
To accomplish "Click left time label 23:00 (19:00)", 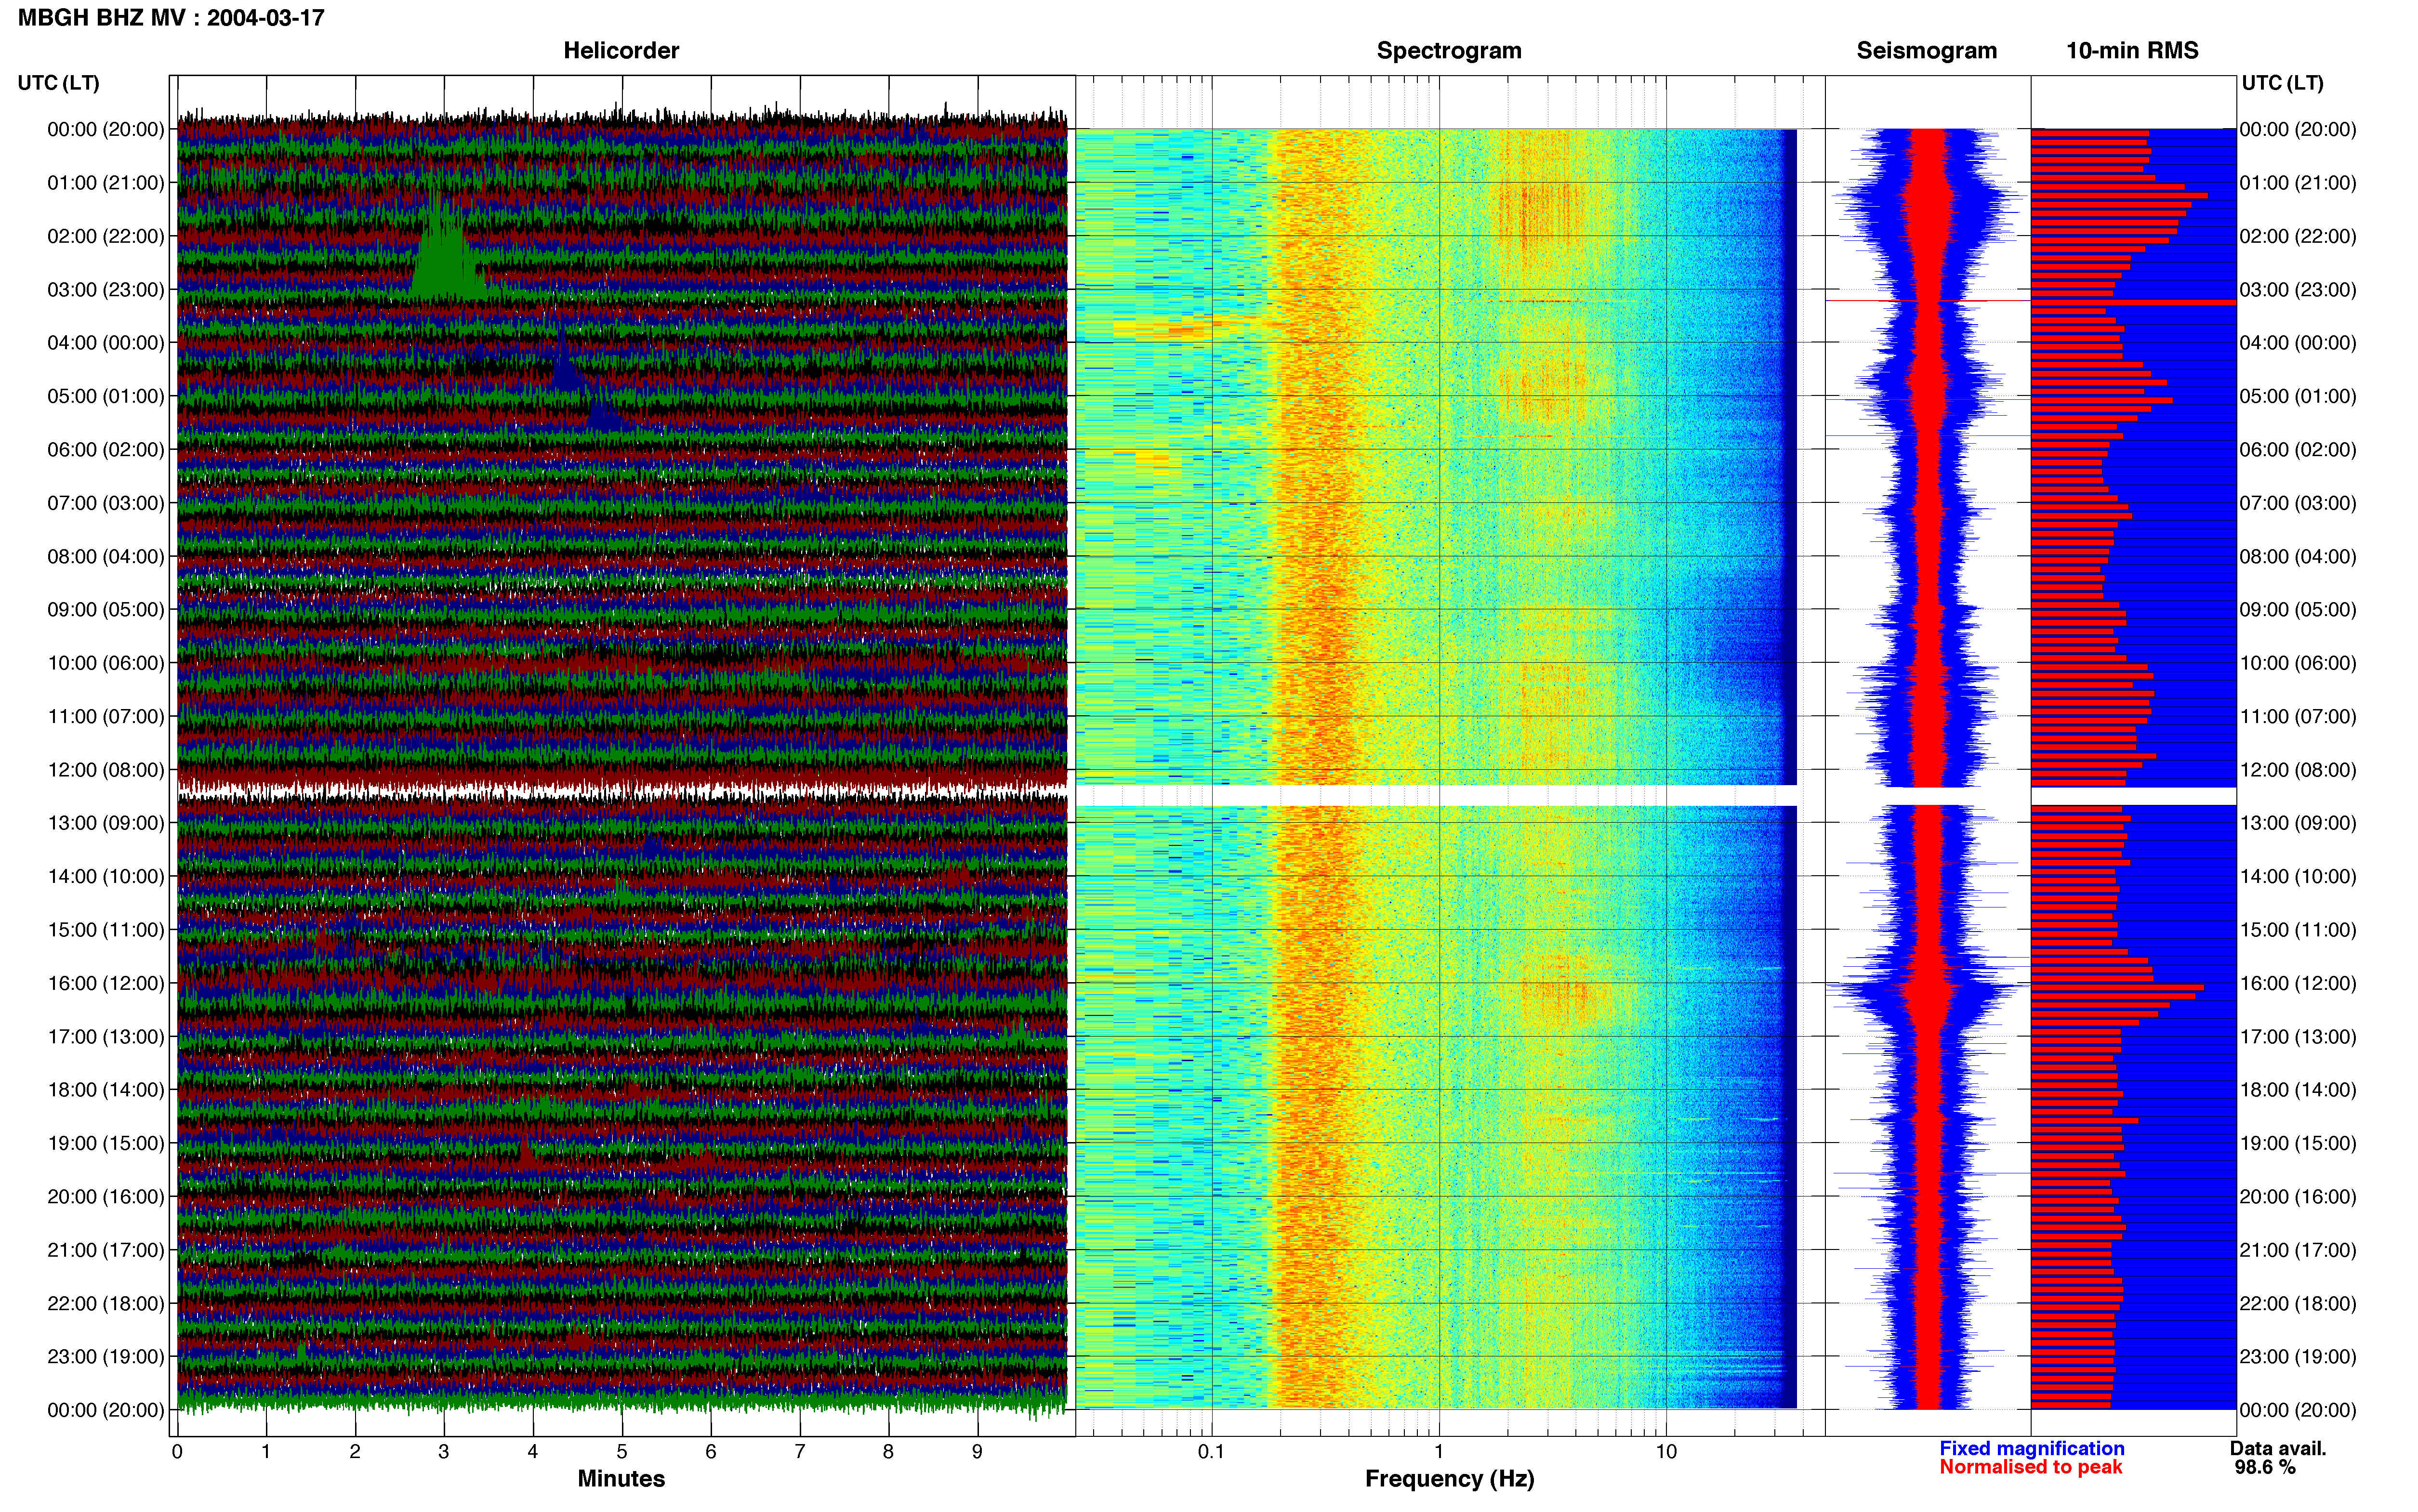I will click(x=105, y=1357).
